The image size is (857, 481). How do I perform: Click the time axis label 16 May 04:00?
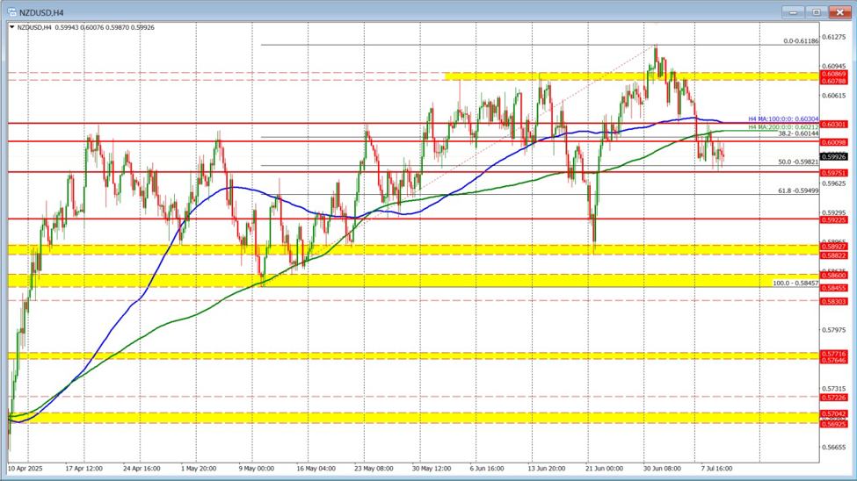point(316,469)
